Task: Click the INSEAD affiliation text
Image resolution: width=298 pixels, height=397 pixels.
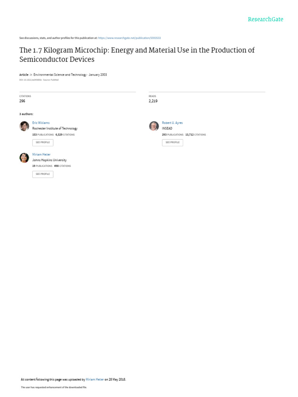Action: (167, 128)
